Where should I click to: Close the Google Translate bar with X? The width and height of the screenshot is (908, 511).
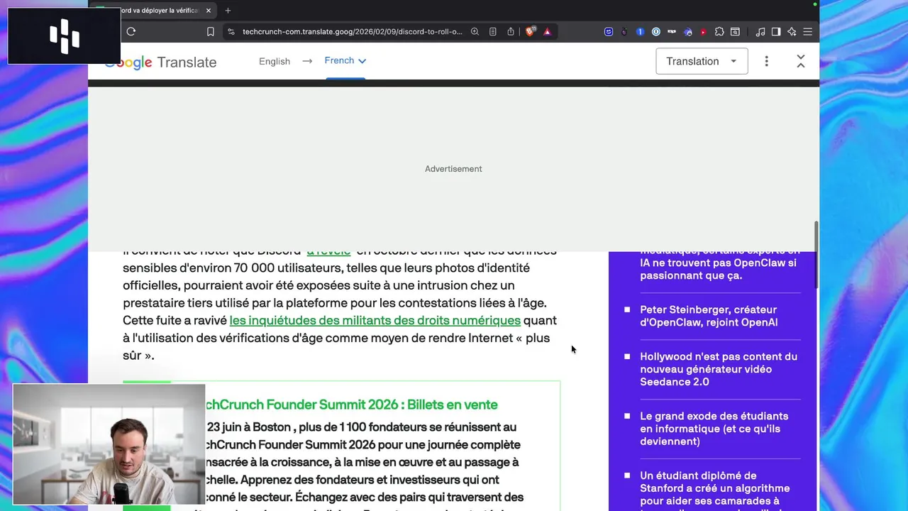tap(801, 61)
